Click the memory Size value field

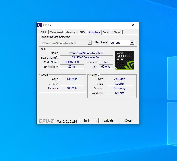click(119, 79)
